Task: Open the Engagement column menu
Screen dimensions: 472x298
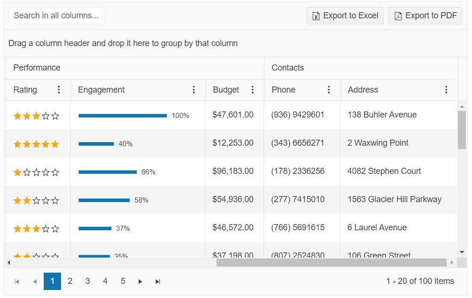Action: pyautogui.click(x=194, y=90)
